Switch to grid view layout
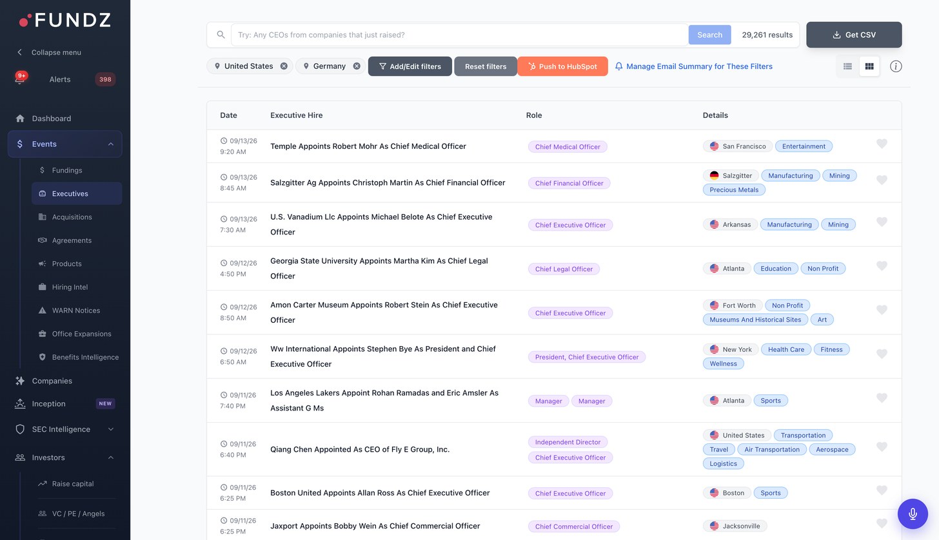Image resolution: width=939 pixels, height=540 pixels. (869, 66)
